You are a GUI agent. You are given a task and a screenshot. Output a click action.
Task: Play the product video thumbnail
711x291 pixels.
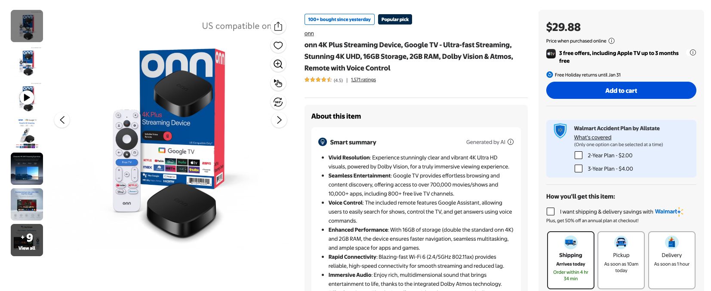pyautogui.click(x=27, y=98)
